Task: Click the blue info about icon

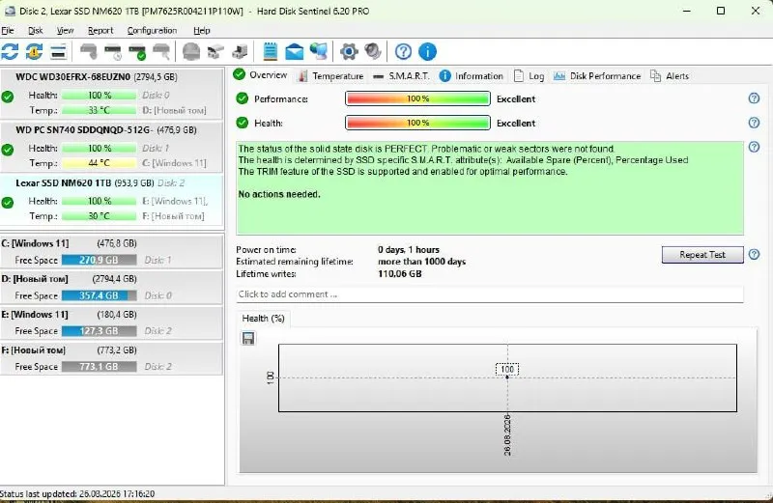Action: [x=427, y=52]
